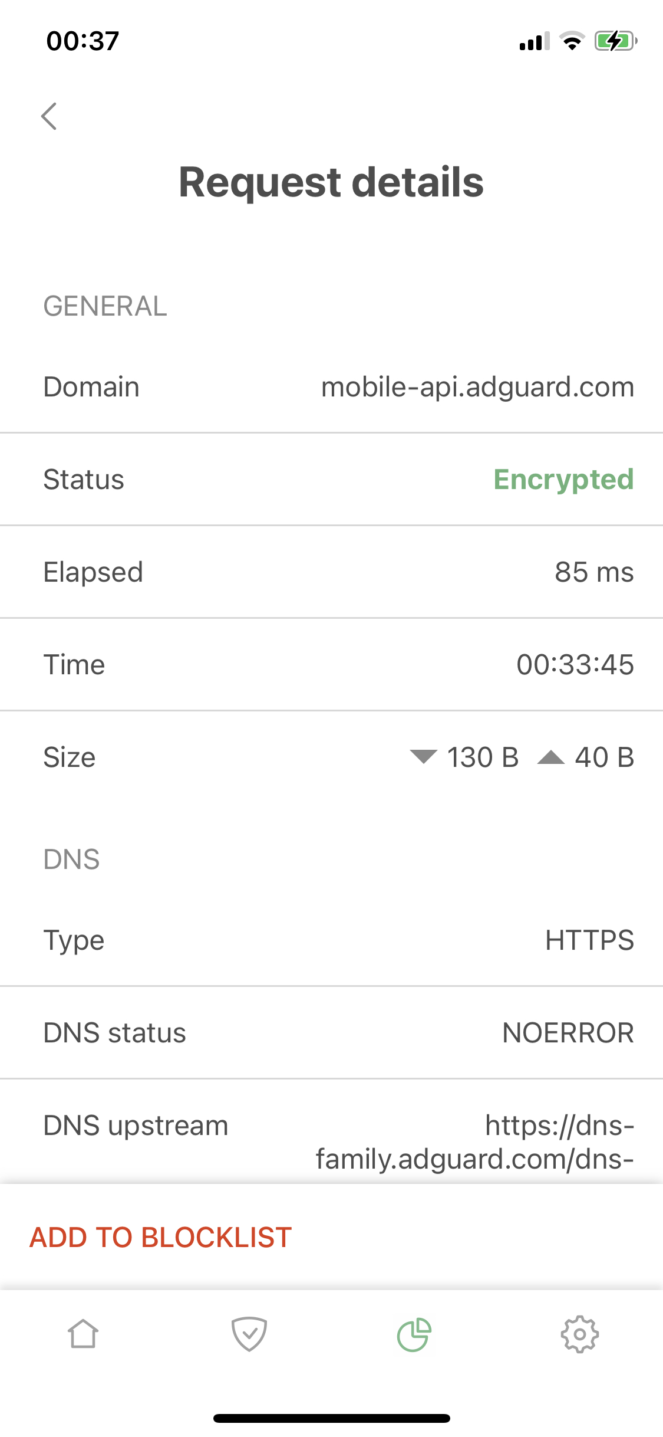Tap the downloaded size down-arrow icon
The height and width of the screenshot is (1437, 663).
423,756
